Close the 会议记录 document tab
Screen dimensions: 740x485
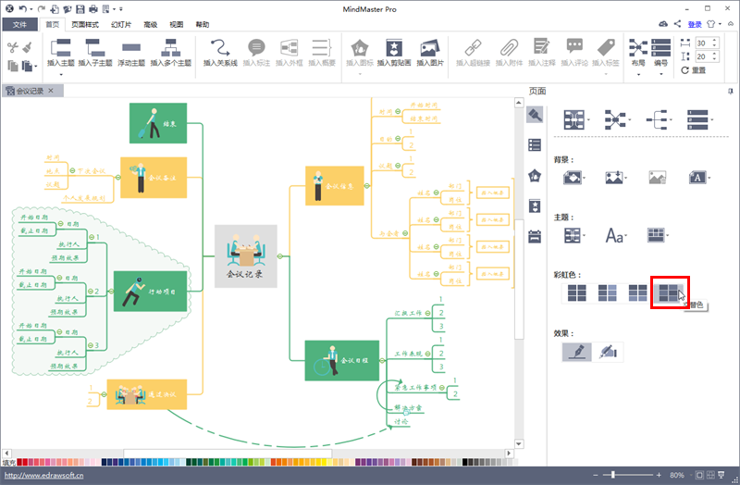click(x=51, y=90)
